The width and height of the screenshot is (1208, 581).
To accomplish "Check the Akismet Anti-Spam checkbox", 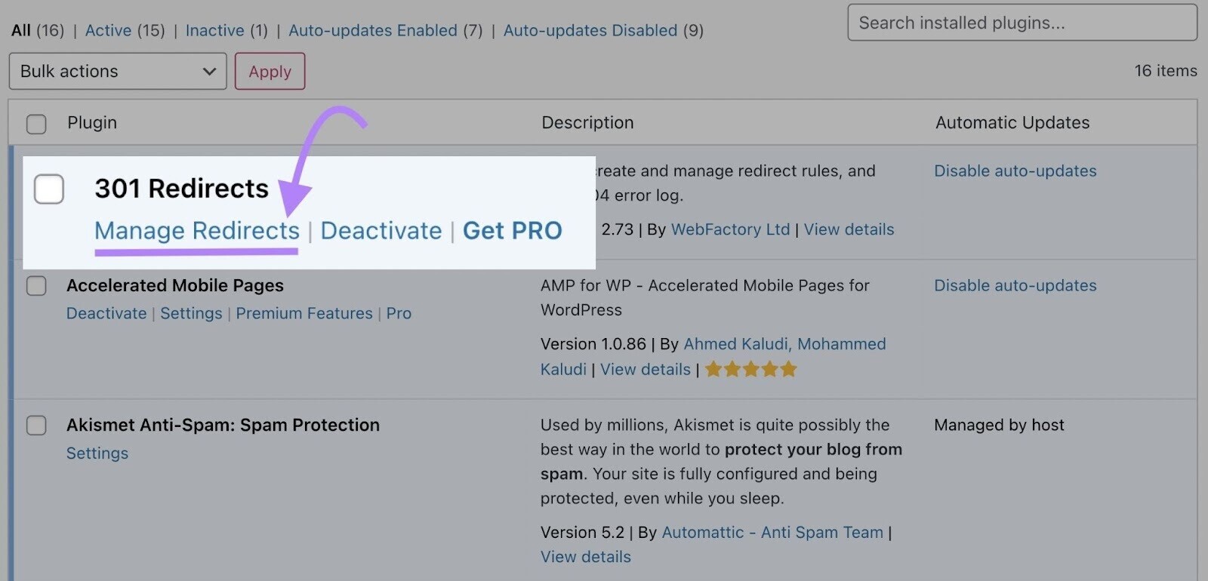I will pyautogui.click(x=35, y=426).
